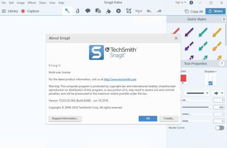227x148 pixels.
Task: Click the Support Information button
Action: point(65,118)
